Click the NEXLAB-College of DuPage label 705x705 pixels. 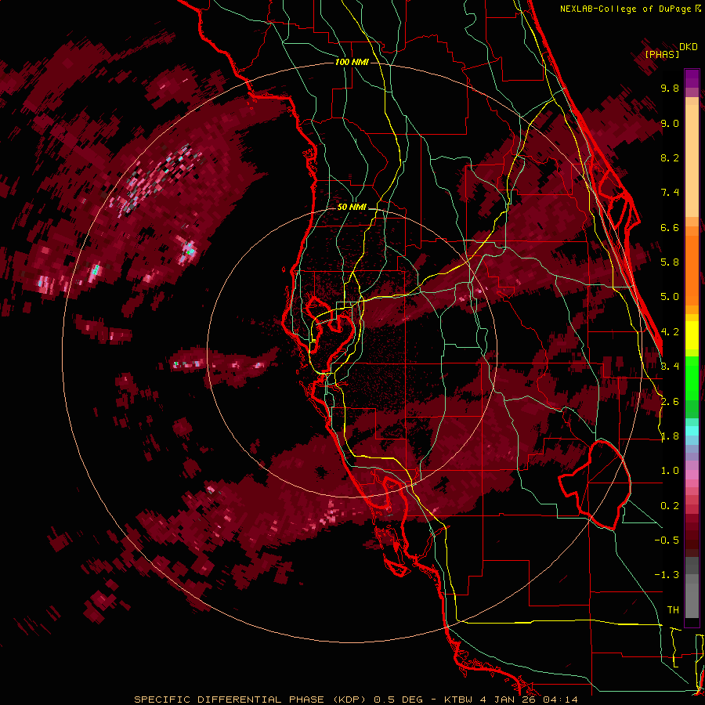625,9
